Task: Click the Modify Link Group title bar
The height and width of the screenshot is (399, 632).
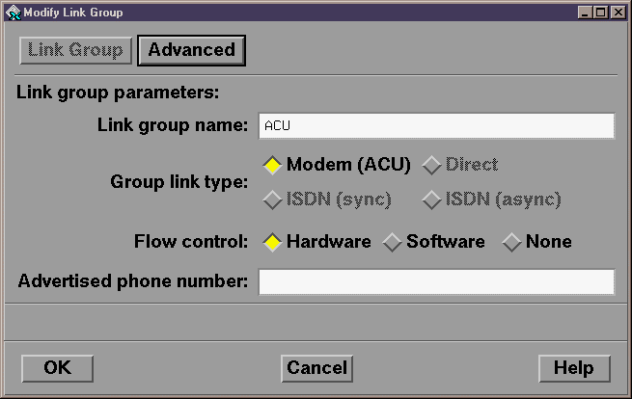Action: tap(298, 13)
